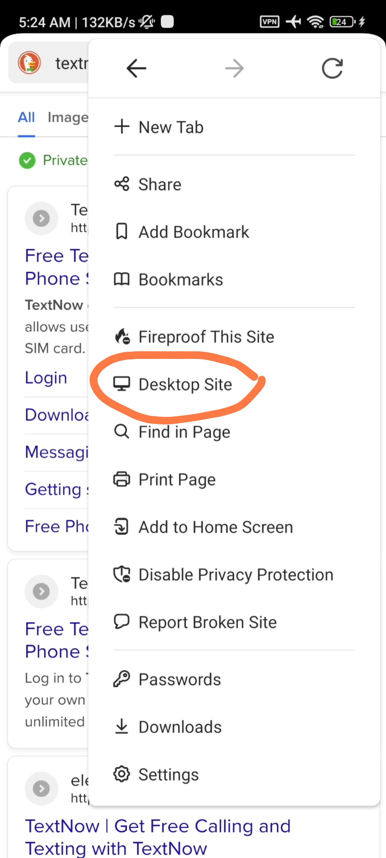The height and width of the screenshot is (858, 386).
Task: Tap Add Bookmark menu entry
Action: click(193, 232)
